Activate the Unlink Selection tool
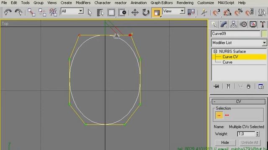The image size is (268, 150). tap(42, 12)
